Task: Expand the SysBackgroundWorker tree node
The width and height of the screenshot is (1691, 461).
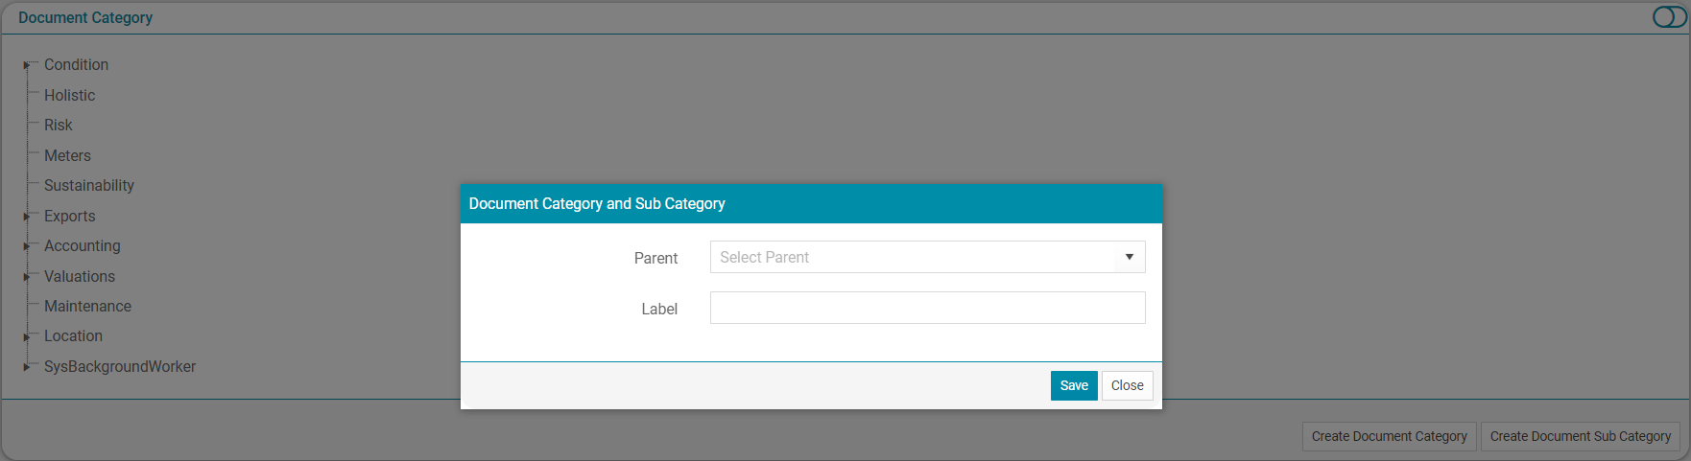Action: [x=27, y=367]
